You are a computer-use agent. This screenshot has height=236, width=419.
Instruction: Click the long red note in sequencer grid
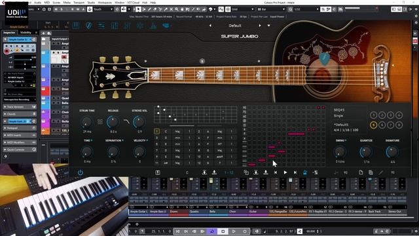[296, 134]
